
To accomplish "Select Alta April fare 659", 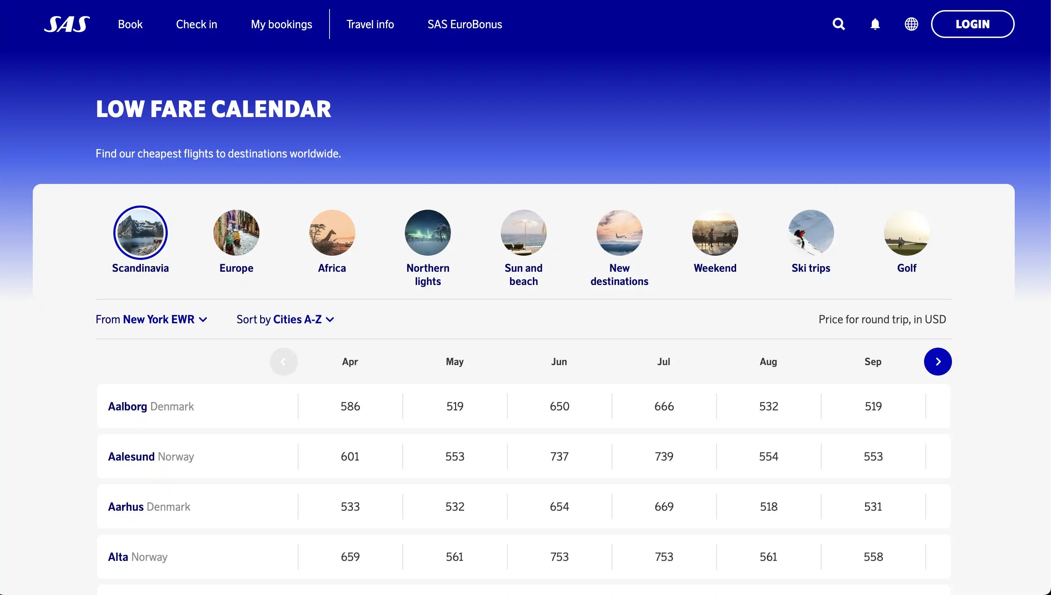I will [350, 557].
